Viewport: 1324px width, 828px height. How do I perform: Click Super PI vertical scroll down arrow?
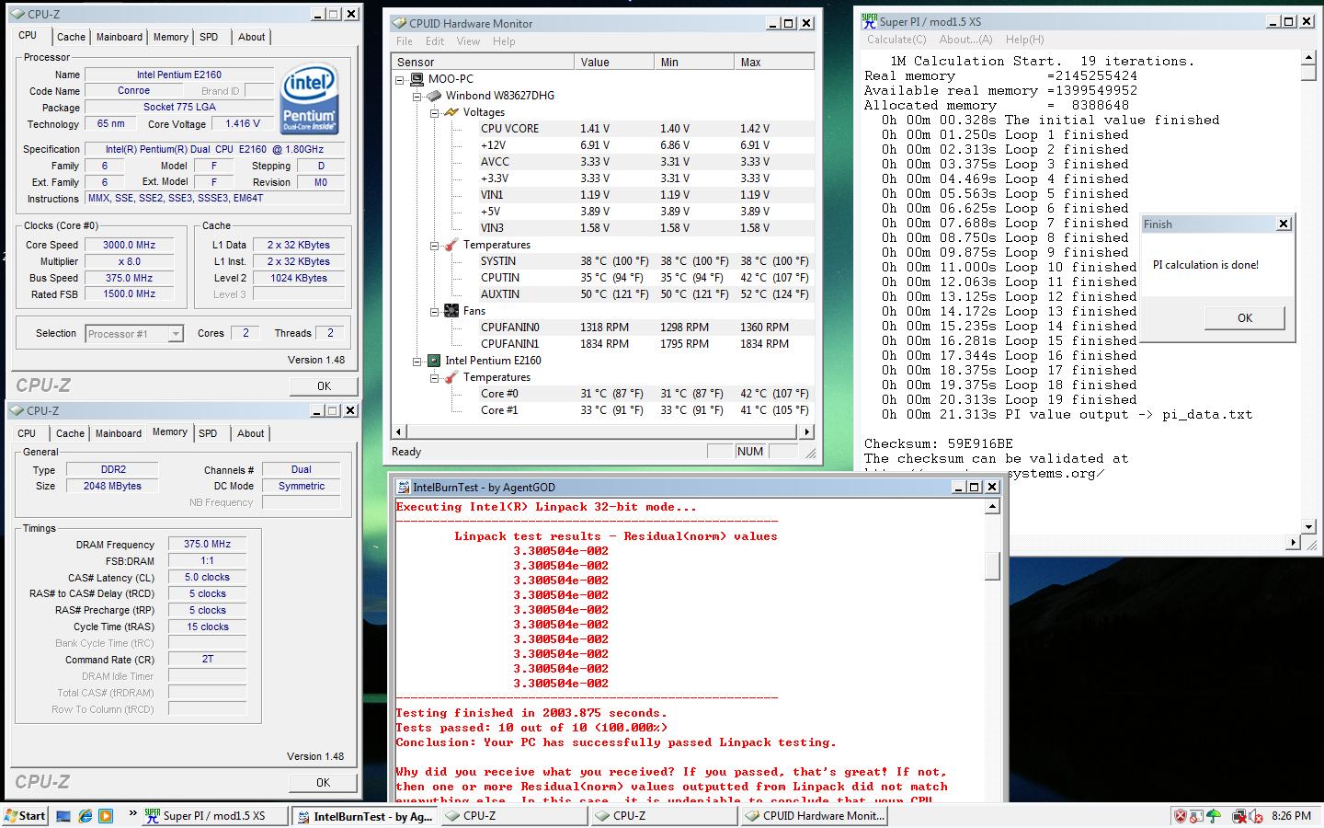click(x=1309, y=527)
